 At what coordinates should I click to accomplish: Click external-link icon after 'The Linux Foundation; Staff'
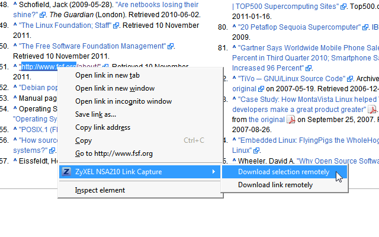[116, 25]
